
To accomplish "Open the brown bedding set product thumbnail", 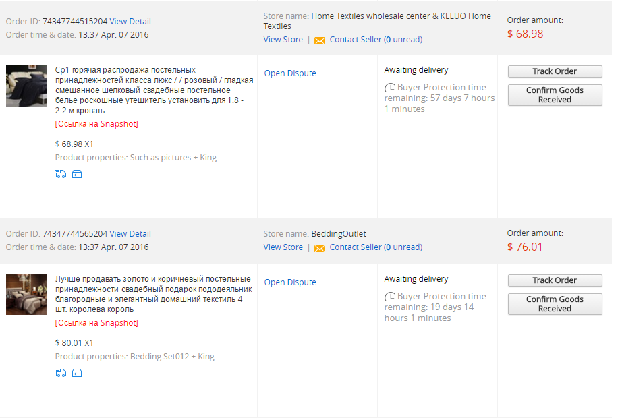I will pyautogui.click(x=26, y=295).
